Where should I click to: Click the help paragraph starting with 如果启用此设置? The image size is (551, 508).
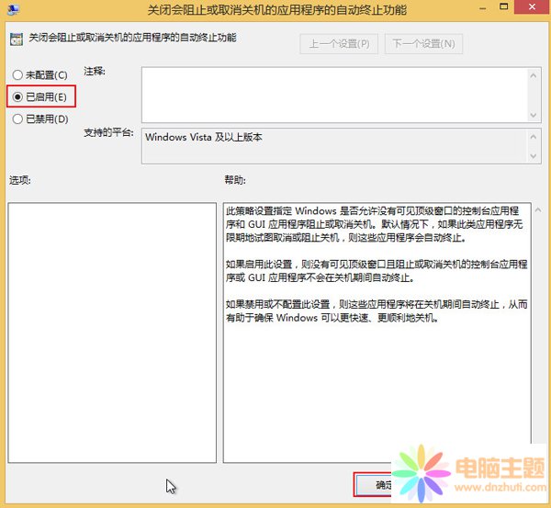377,271
